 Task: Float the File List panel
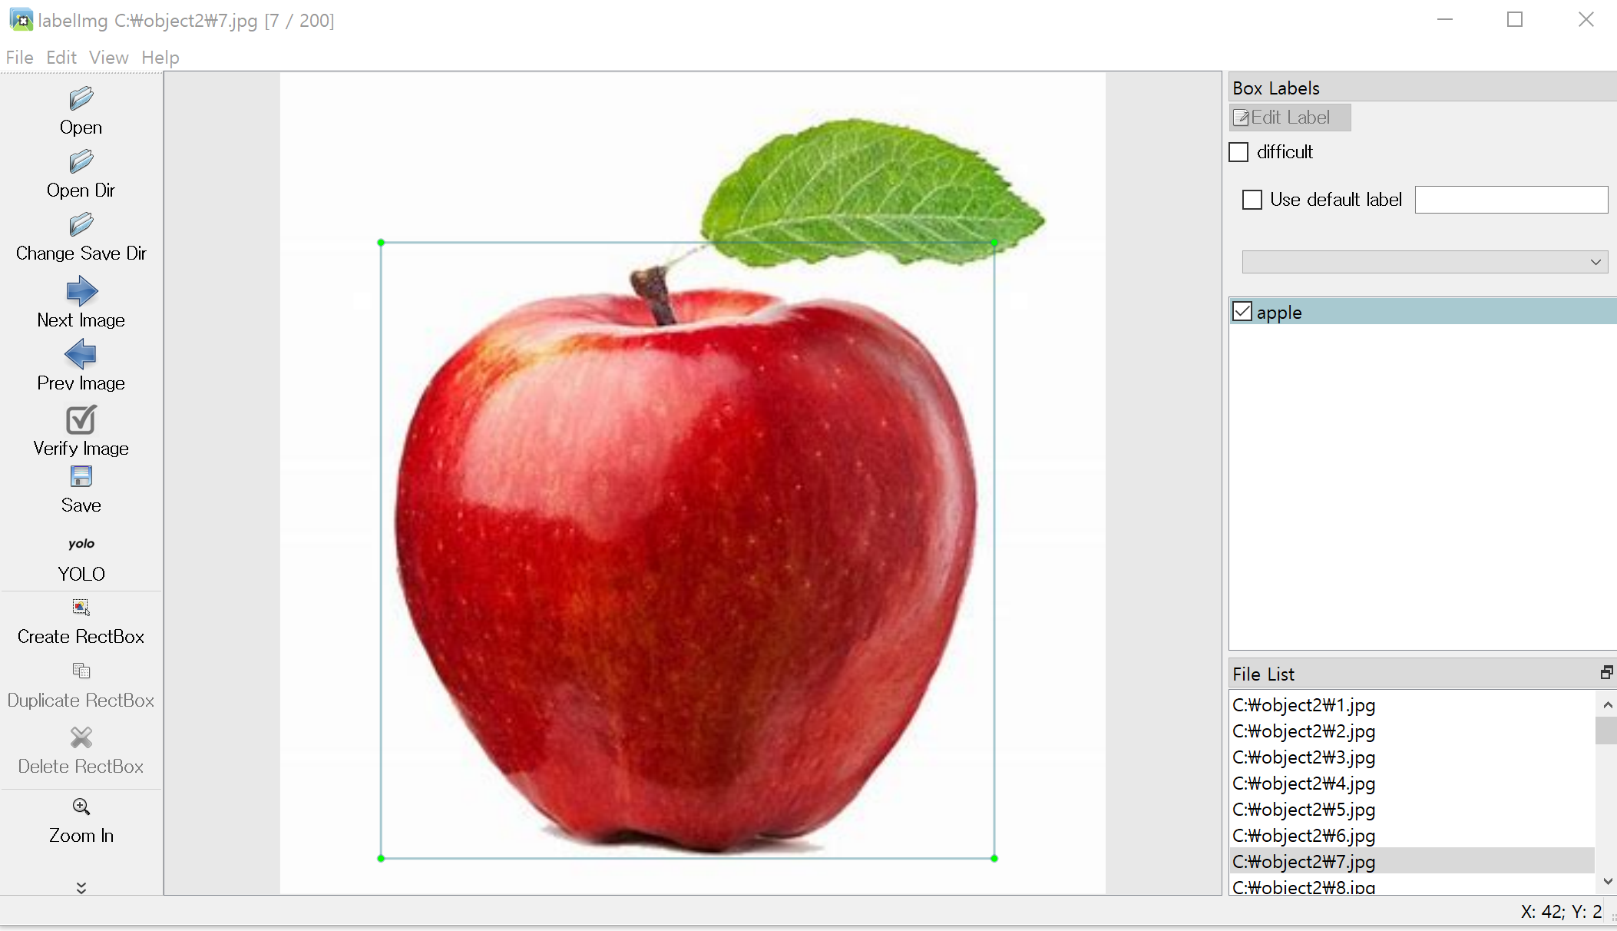[x=1605, y=673]
